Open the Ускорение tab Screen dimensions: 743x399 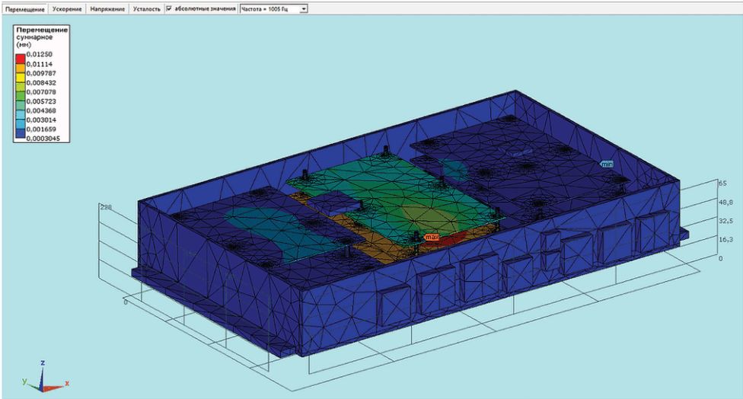[x=67, y=9]
